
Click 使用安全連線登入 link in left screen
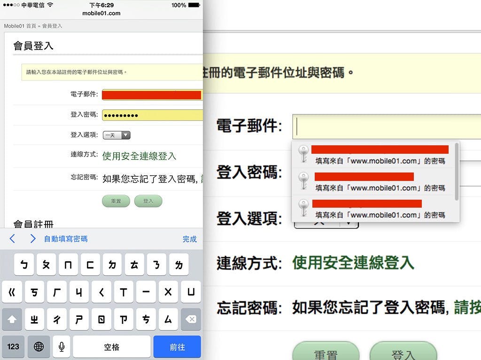pos(139,156)
